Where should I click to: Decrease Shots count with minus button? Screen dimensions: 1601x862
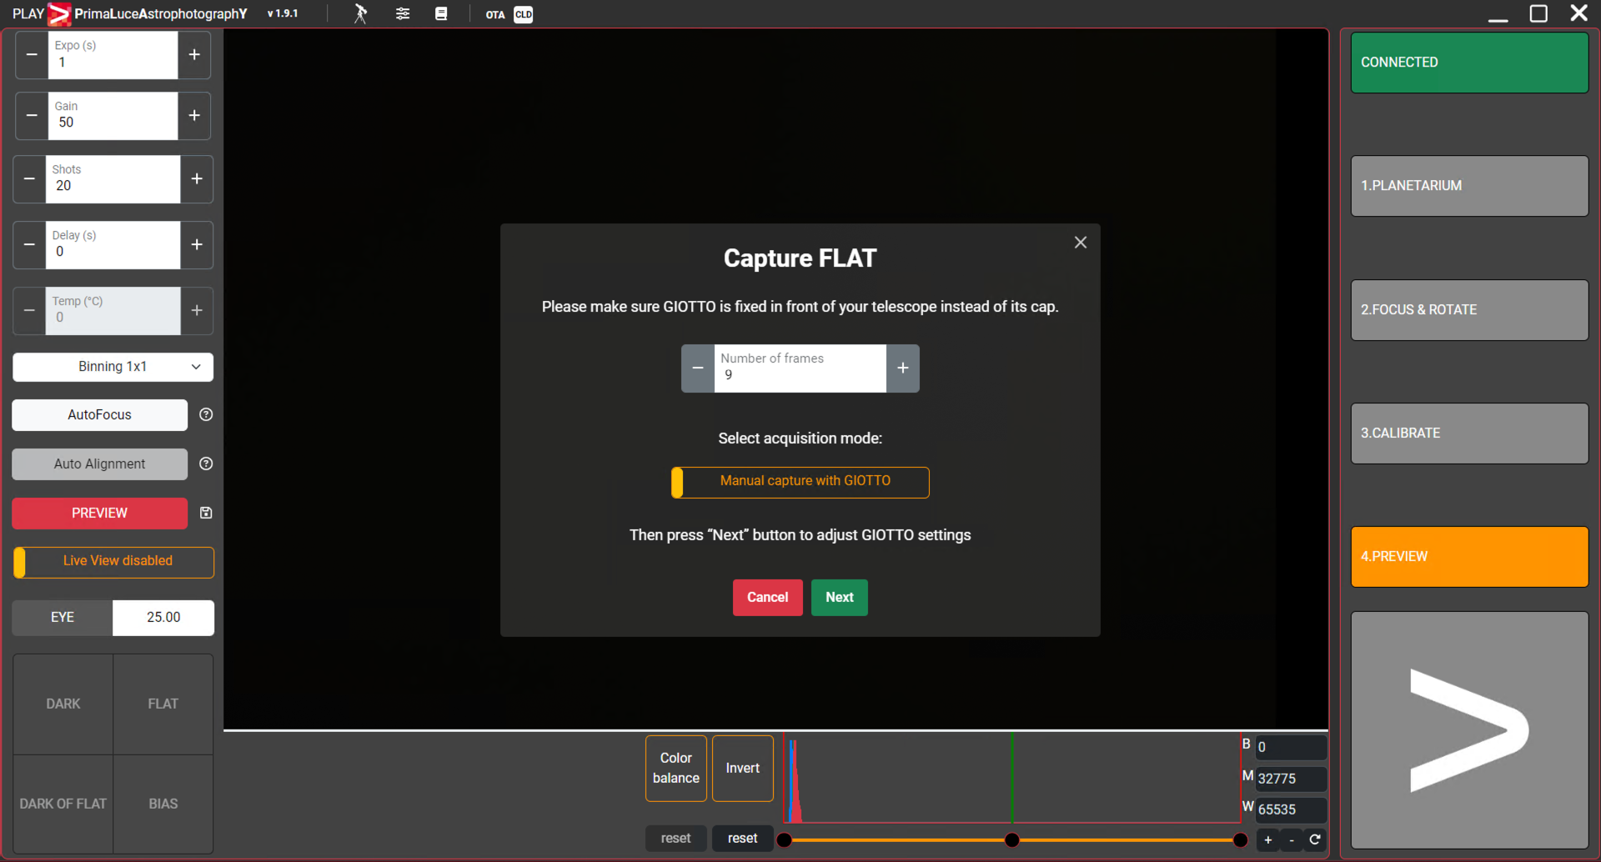29,179
